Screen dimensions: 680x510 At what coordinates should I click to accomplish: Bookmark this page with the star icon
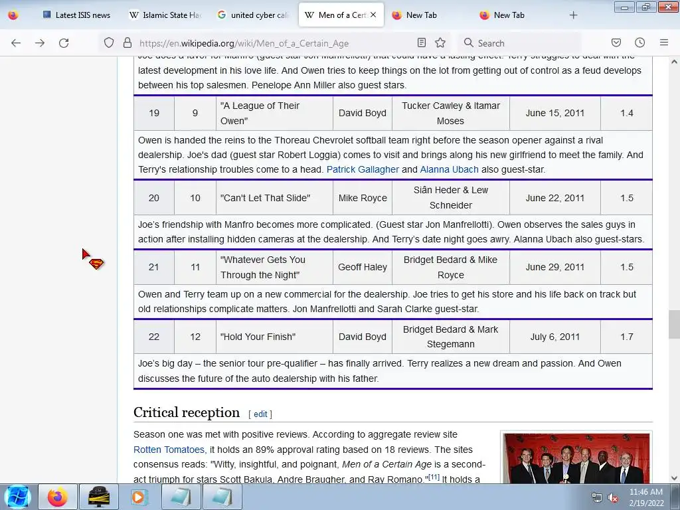click(440, 42)
